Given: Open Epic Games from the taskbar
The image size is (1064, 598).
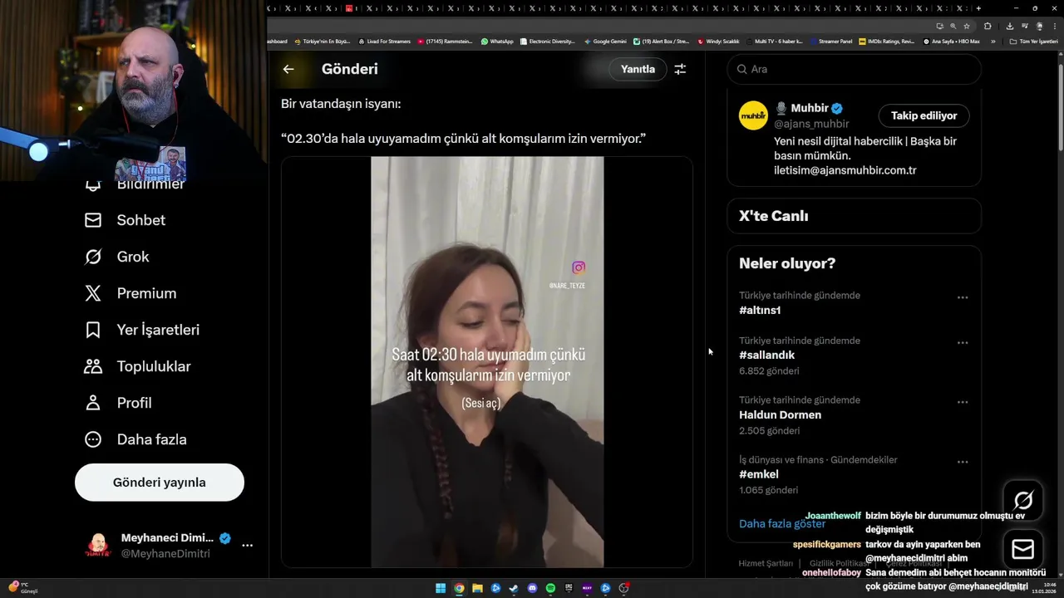Looking at the screenshot, I should (569, 588).
